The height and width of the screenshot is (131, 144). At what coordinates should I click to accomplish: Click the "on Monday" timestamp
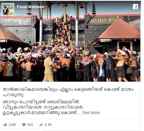[x=25, y=12]
